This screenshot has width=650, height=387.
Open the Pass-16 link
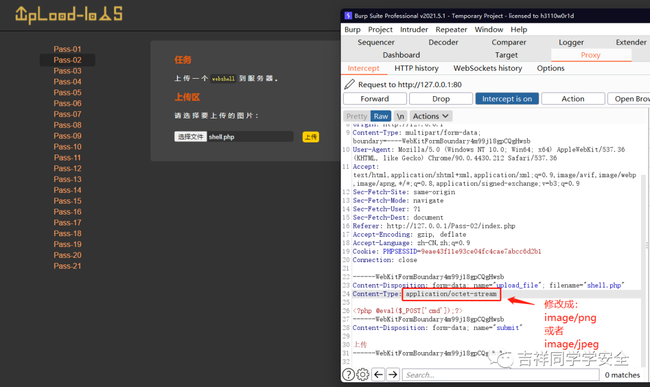67,212
